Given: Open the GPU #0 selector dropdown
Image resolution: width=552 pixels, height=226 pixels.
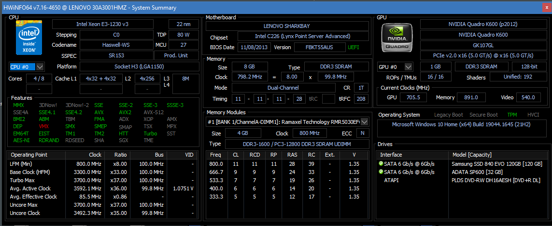Looking at the screenshot, I should (x=409, y=67).
